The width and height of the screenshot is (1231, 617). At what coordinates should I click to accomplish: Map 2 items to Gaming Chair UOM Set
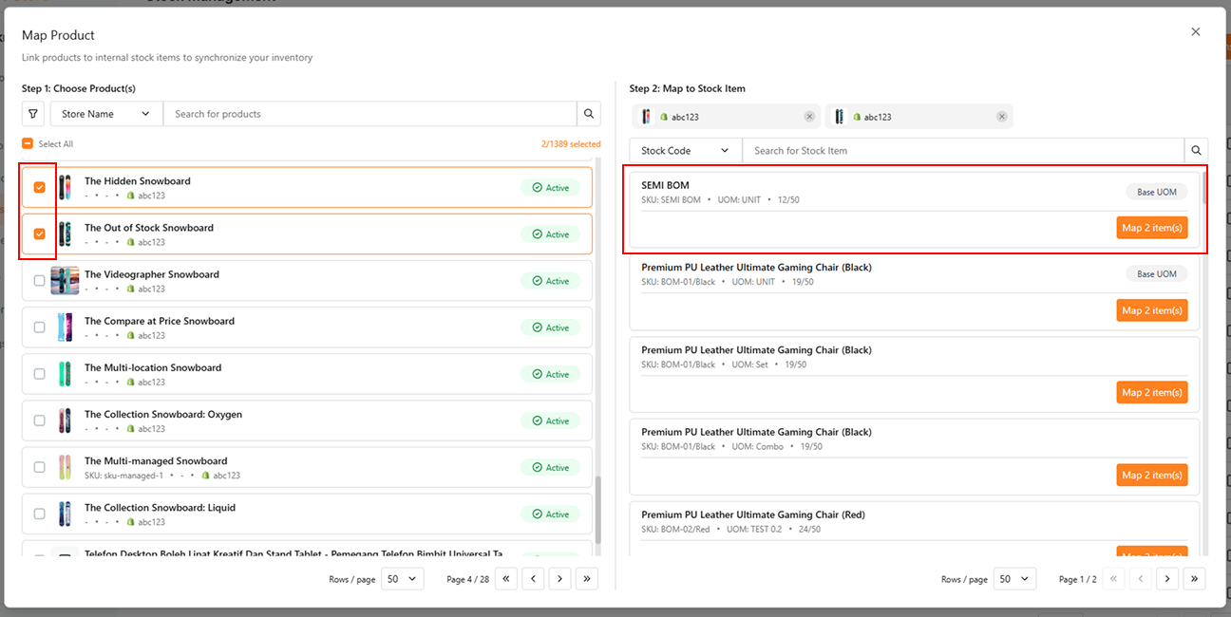point(1151,392)
